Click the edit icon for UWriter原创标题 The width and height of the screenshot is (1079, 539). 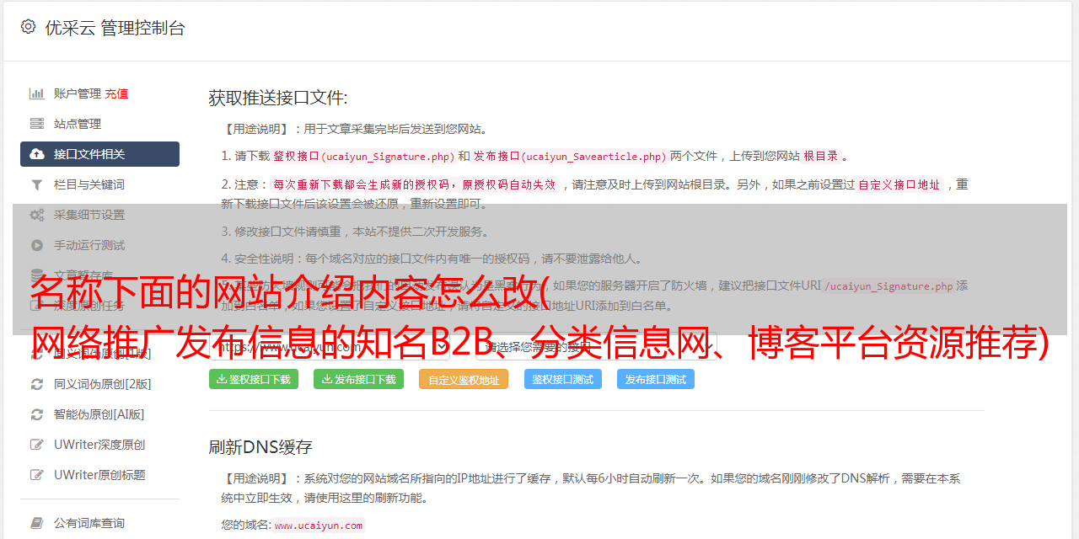click(37, 475)
